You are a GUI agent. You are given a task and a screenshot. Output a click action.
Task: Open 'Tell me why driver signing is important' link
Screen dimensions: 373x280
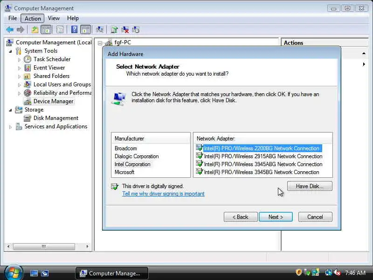163,194
